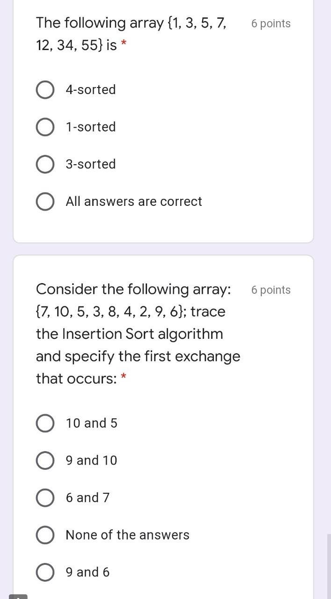331x599 pixels.
Task: Click the array text "{7, 10, 5, 3, 8, 4, 2, 9, 6}"
Action: pos(108,311)
